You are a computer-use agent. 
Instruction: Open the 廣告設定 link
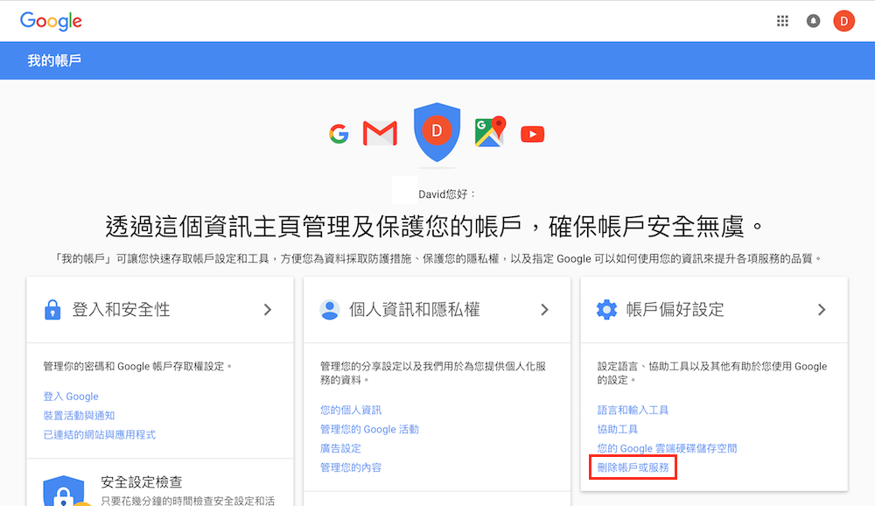coord(340,448)
